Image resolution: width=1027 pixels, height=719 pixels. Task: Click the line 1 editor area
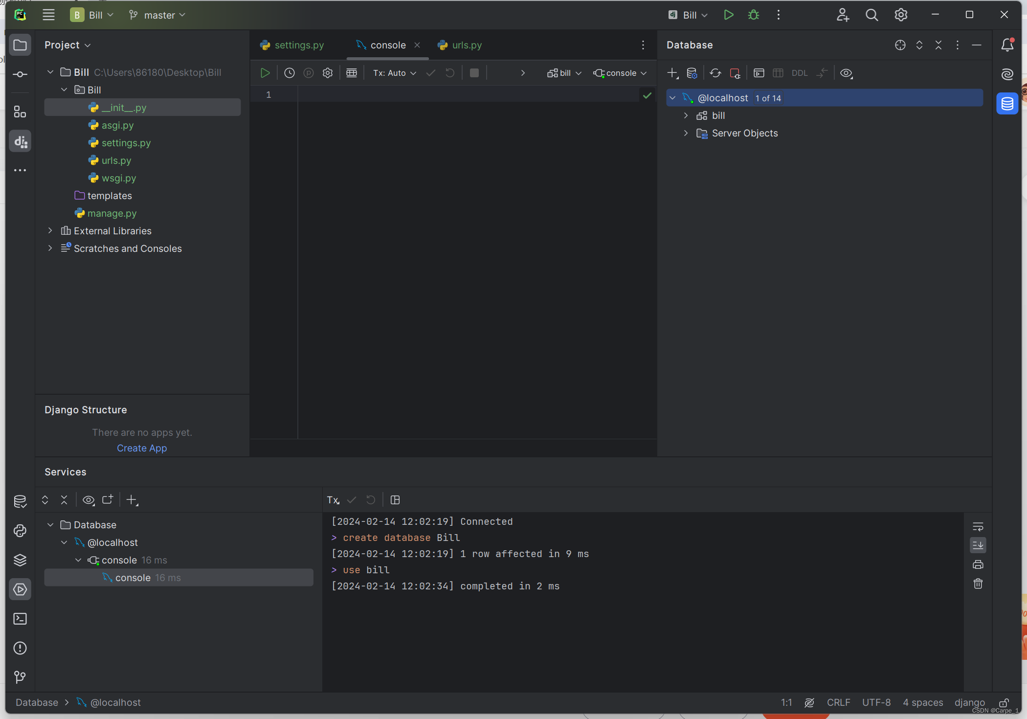[465, 95]
